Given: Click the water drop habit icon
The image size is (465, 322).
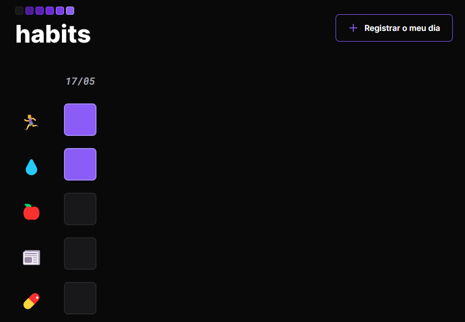Looking at the screenshot, I should pyautogui.click(x=31, y=167).
